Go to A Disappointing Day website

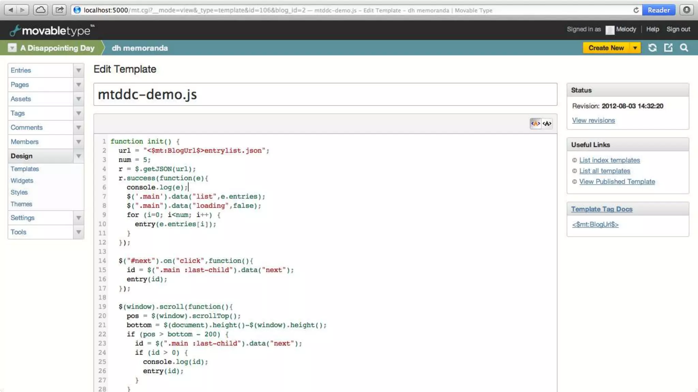57,48
